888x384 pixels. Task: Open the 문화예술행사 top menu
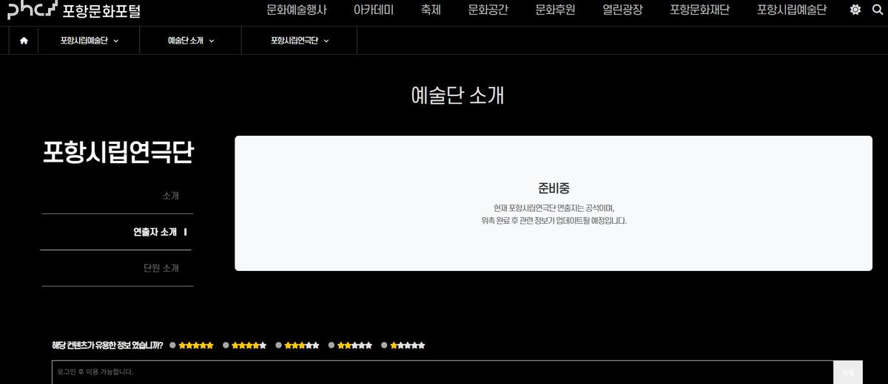click(296, 10)
